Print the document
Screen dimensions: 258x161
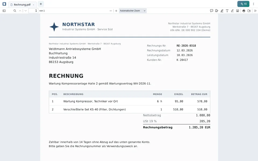pos(244,11)
